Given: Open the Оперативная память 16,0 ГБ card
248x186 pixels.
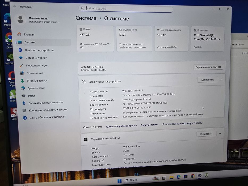Looking at the screenshot, I should click(x=171, y=39).
